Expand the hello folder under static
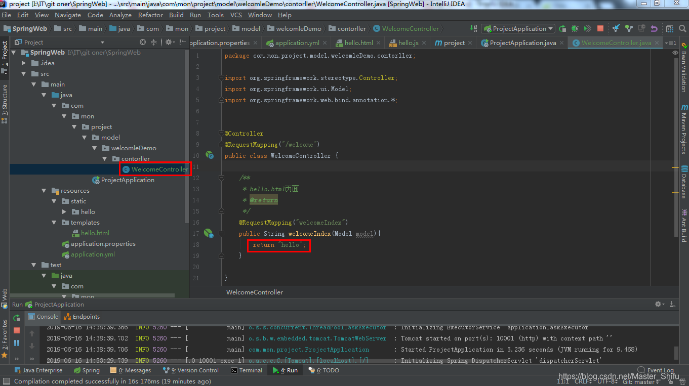689x386 pixels. 64,212
